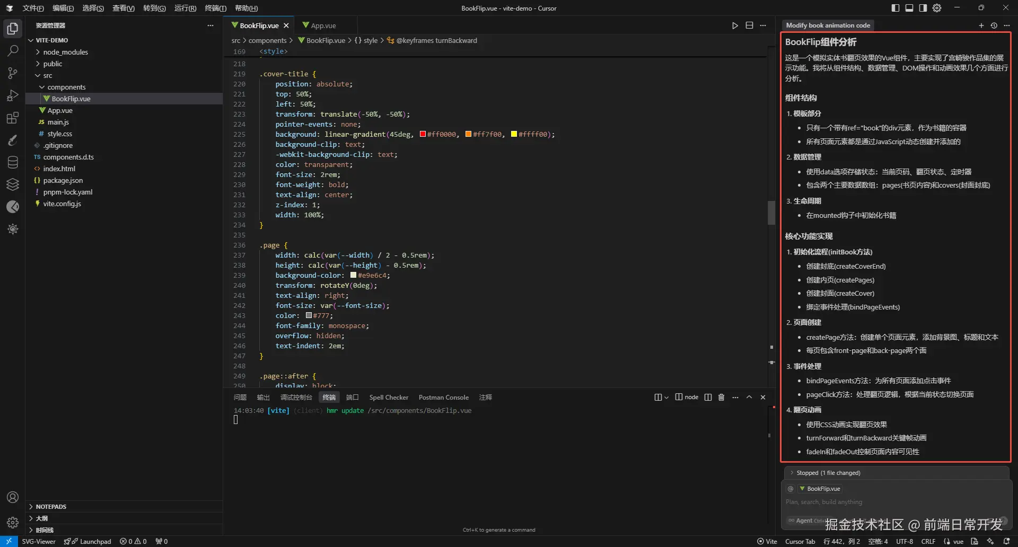The image size is (1018, 547).
Task: Toggle the bottom panel layout
Action: click(909, 8)
